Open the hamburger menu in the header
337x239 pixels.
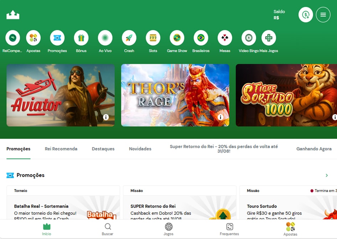coord(323,15)
